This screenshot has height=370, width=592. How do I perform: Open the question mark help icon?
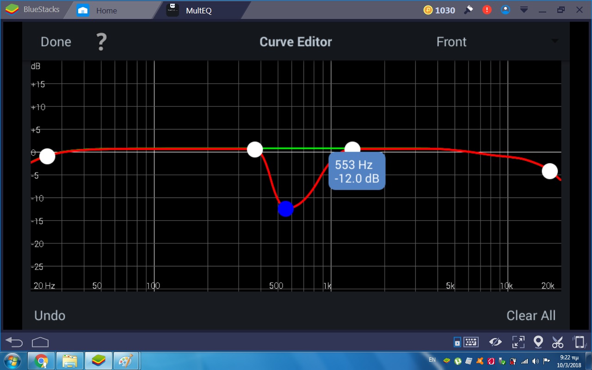(101, 42)
